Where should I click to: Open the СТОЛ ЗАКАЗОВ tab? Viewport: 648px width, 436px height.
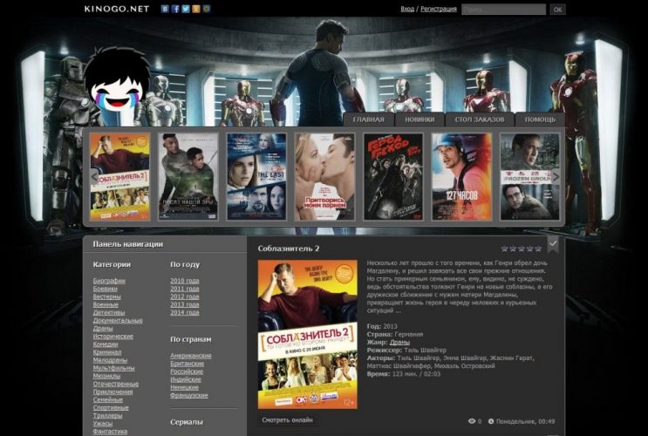pos(480,119)
